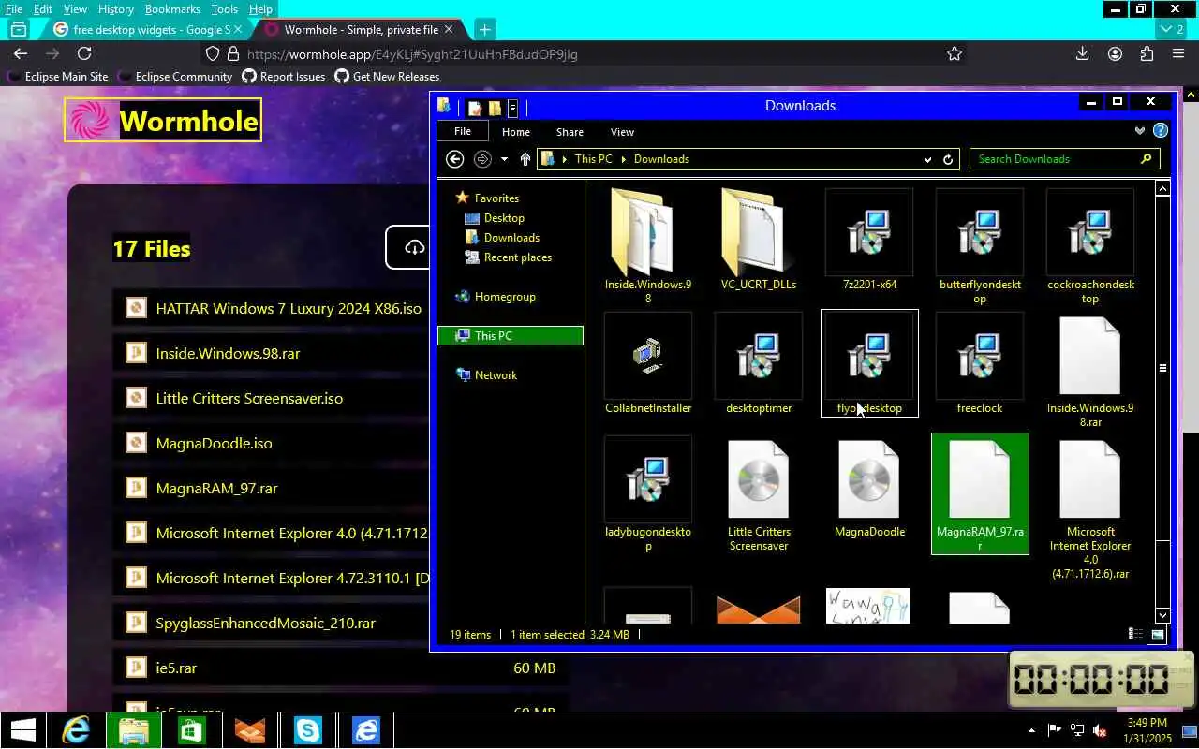Open Eclipse Main Site bookmark
Image resolution: width=1199 pixels, height=749 pixels.
[x=58, y=77]
